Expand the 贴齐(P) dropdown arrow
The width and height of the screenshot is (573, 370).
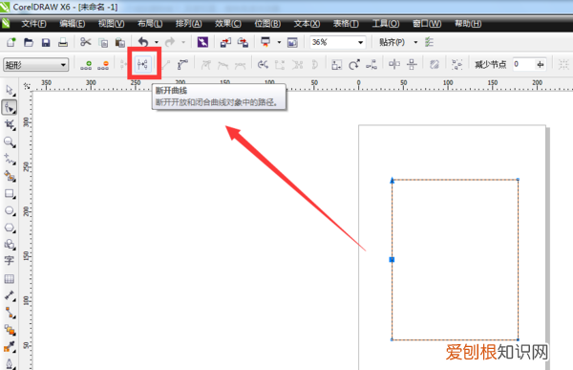415,42
